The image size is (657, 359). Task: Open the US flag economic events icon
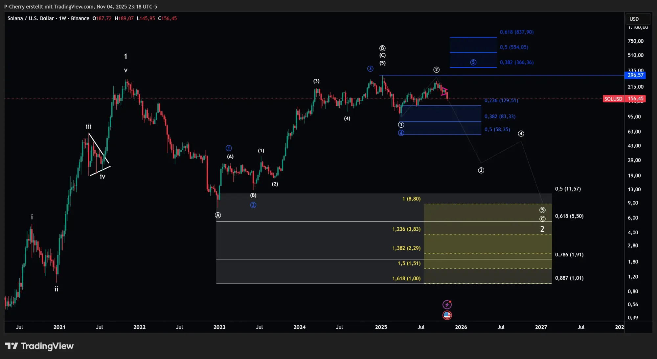coord(447,315)
